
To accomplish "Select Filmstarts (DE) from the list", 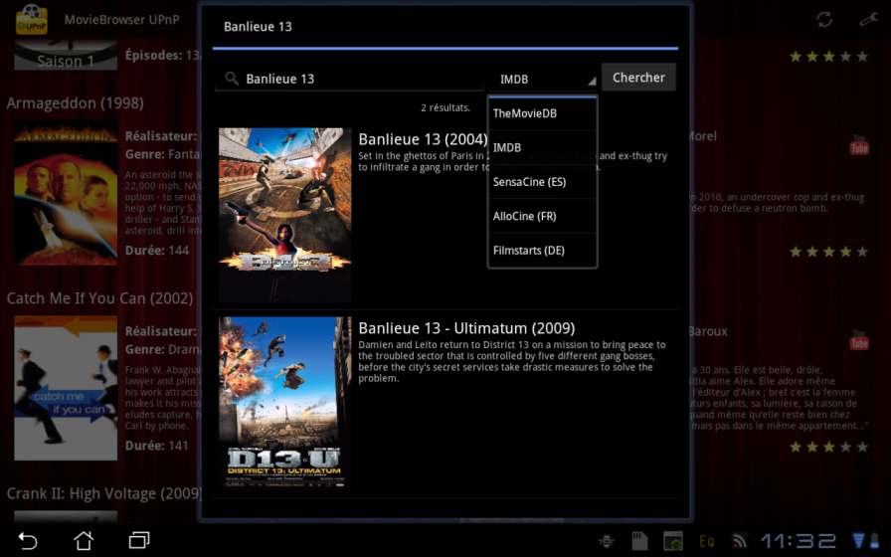I will coord(543,250).
